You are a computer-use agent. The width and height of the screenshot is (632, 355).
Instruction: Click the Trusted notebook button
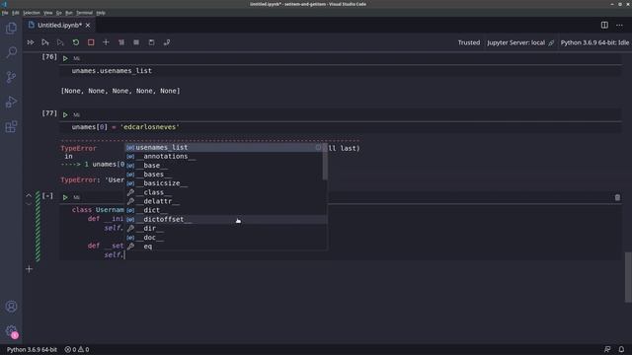[469, 42]
